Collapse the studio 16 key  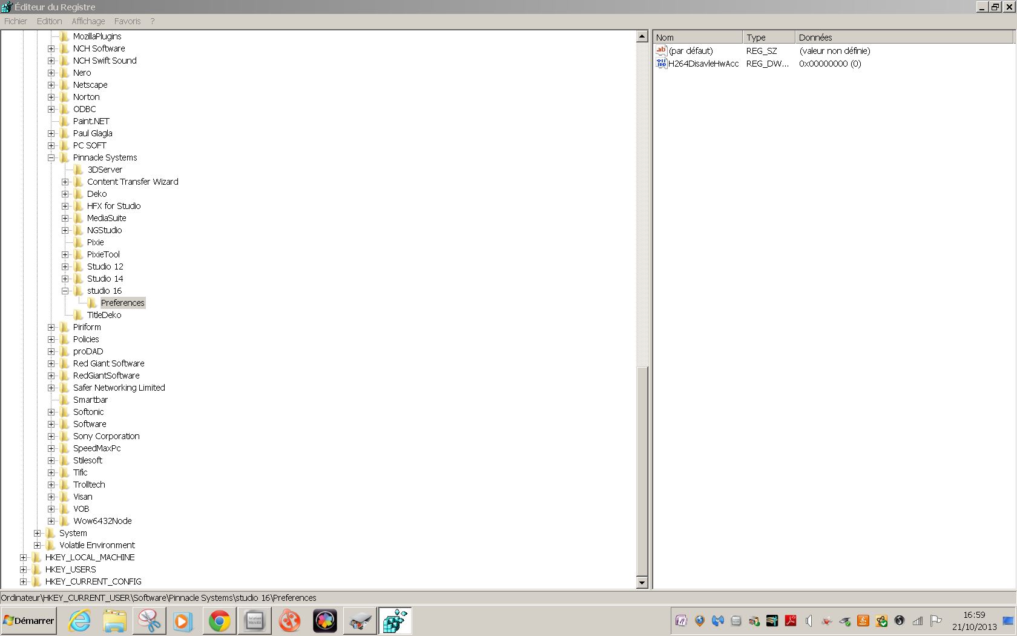(x=65, y=291)
